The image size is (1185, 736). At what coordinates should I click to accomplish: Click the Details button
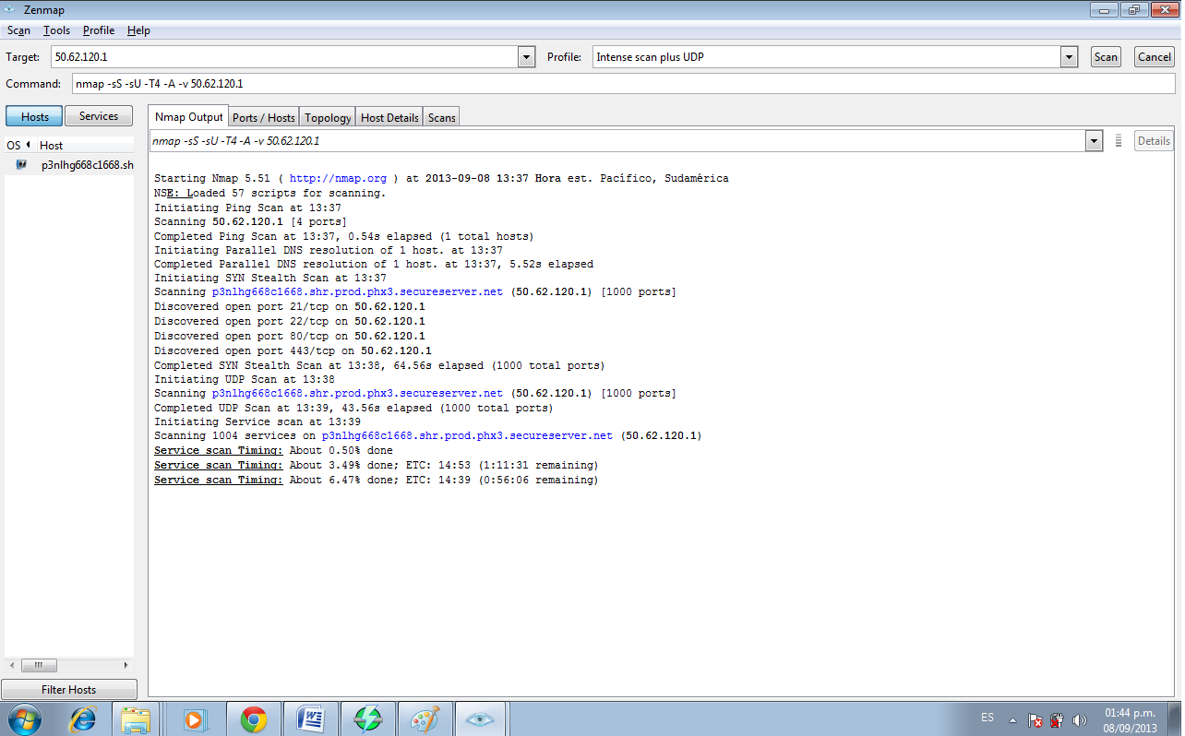point(1154,141)
